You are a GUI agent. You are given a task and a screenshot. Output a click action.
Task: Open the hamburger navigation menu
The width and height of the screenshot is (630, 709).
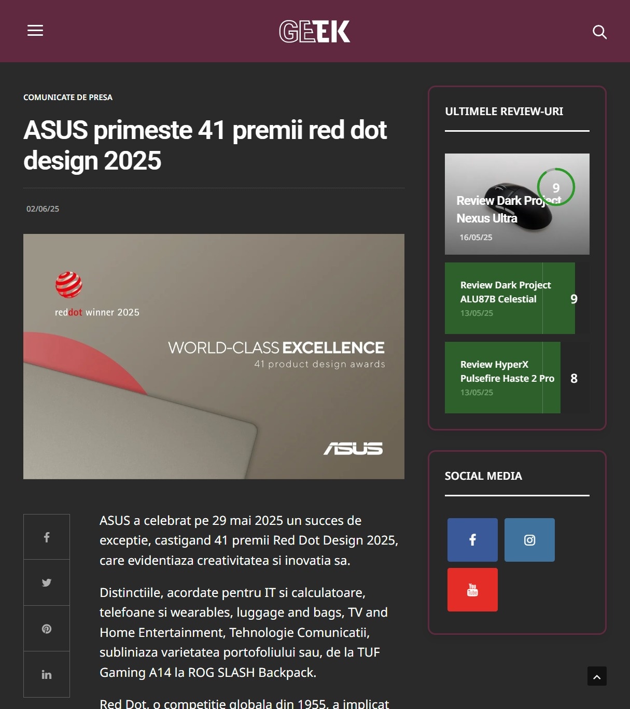pyautogui.click(x=35, y=31)
